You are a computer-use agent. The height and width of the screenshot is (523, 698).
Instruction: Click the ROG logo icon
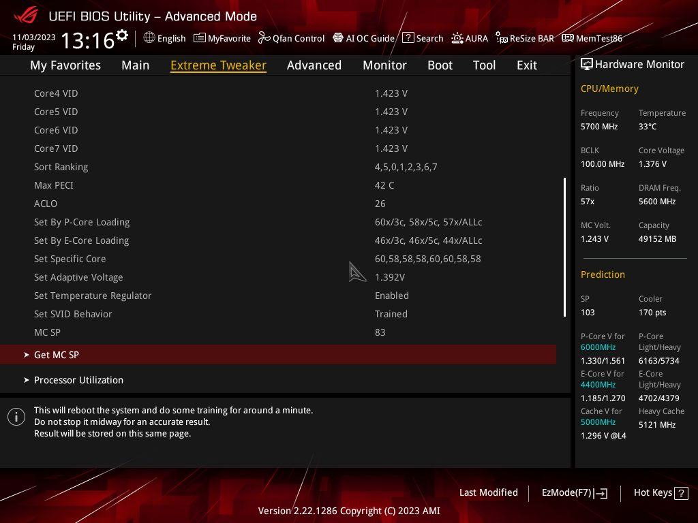pos(26,16)
